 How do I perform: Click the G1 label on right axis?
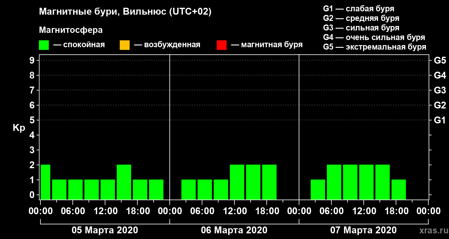440,120
